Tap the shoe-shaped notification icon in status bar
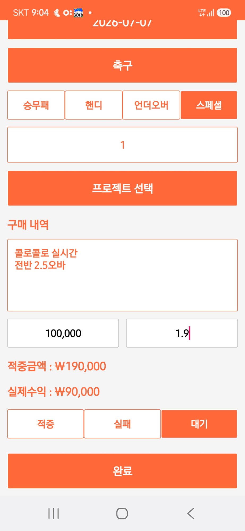This screenshot has height=531, width=245. pyautogui.click(x=57, y=13)
